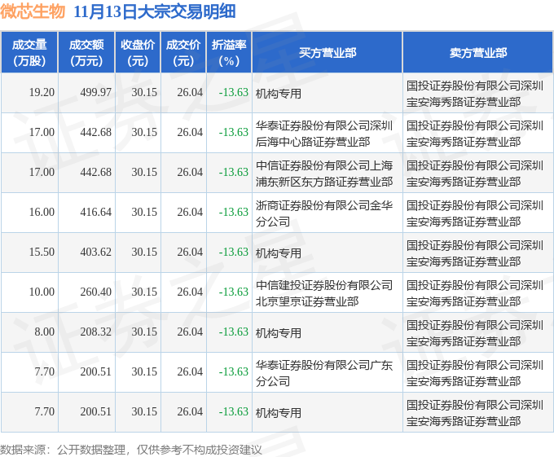
Task: Click the -13.63 rate in the 416.64 row
Action: click(x=234, y=213)
